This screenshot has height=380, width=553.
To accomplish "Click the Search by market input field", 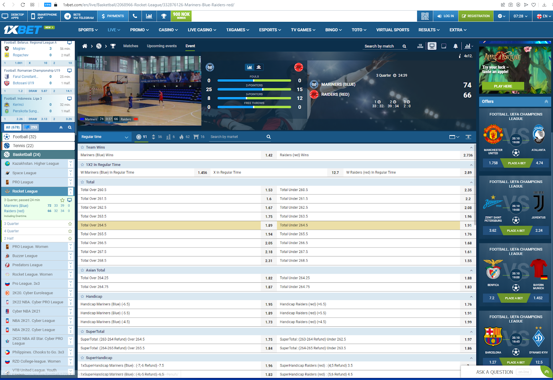I will pos(237,137).
